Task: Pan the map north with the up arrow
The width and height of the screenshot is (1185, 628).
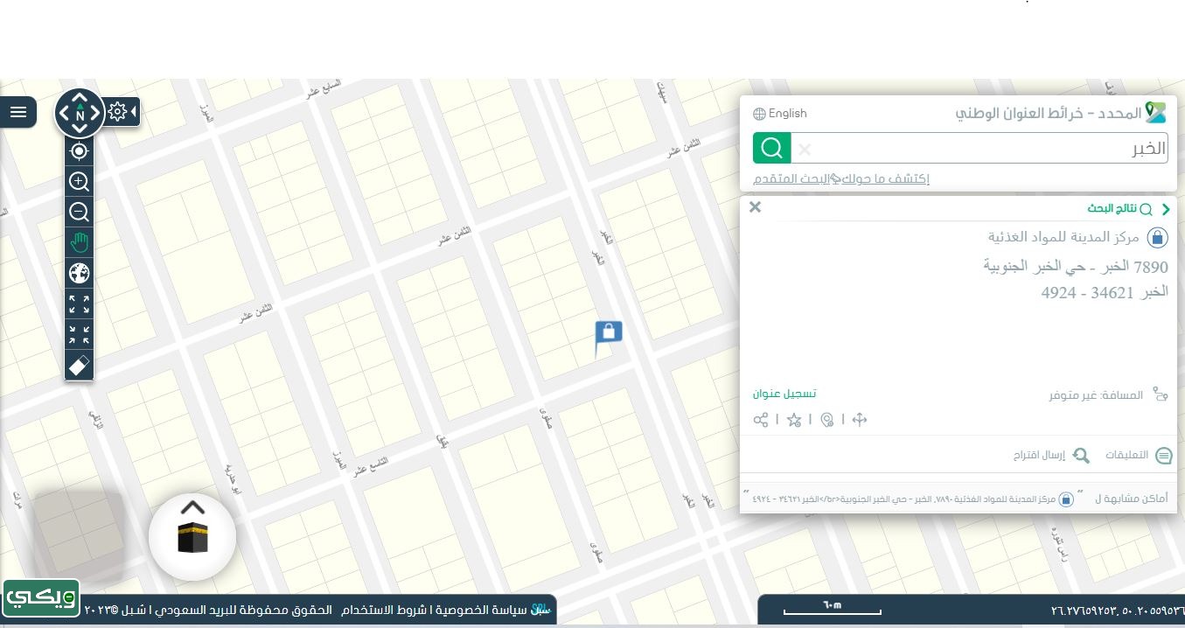Action: (x=80, y=99)
